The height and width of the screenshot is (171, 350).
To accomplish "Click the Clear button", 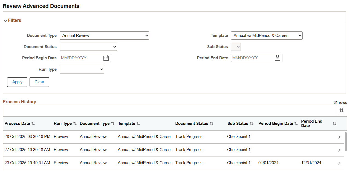I will coord(39,82).
